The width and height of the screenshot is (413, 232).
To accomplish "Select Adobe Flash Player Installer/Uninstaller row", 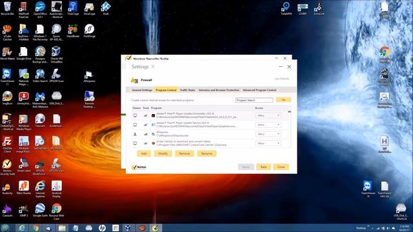I will point(210,115).
